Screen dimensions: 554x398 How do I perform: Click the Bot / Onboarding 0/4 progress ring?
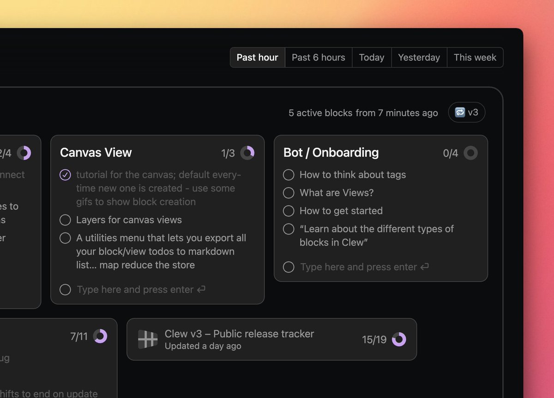click(470, 153)
